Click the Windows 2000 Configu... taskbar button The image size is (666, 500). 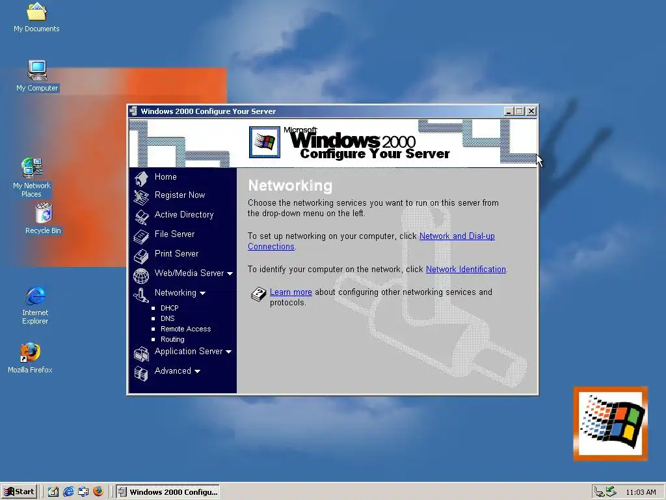click(x=168, y=492)
